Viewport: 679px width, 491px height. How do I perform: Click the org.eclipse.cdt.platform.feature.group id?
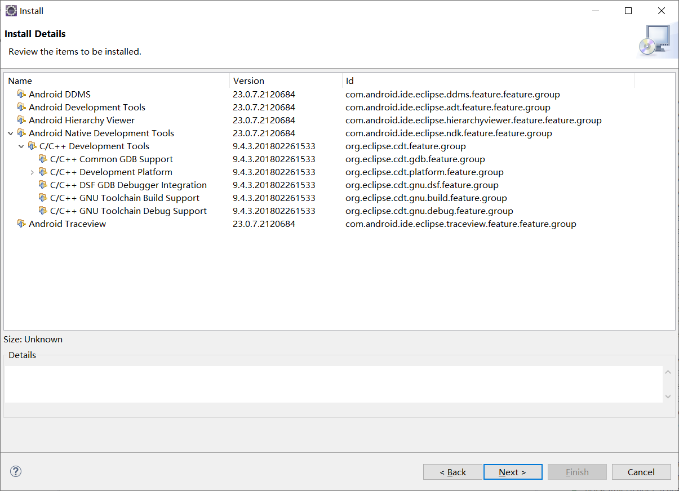(424, 172)
